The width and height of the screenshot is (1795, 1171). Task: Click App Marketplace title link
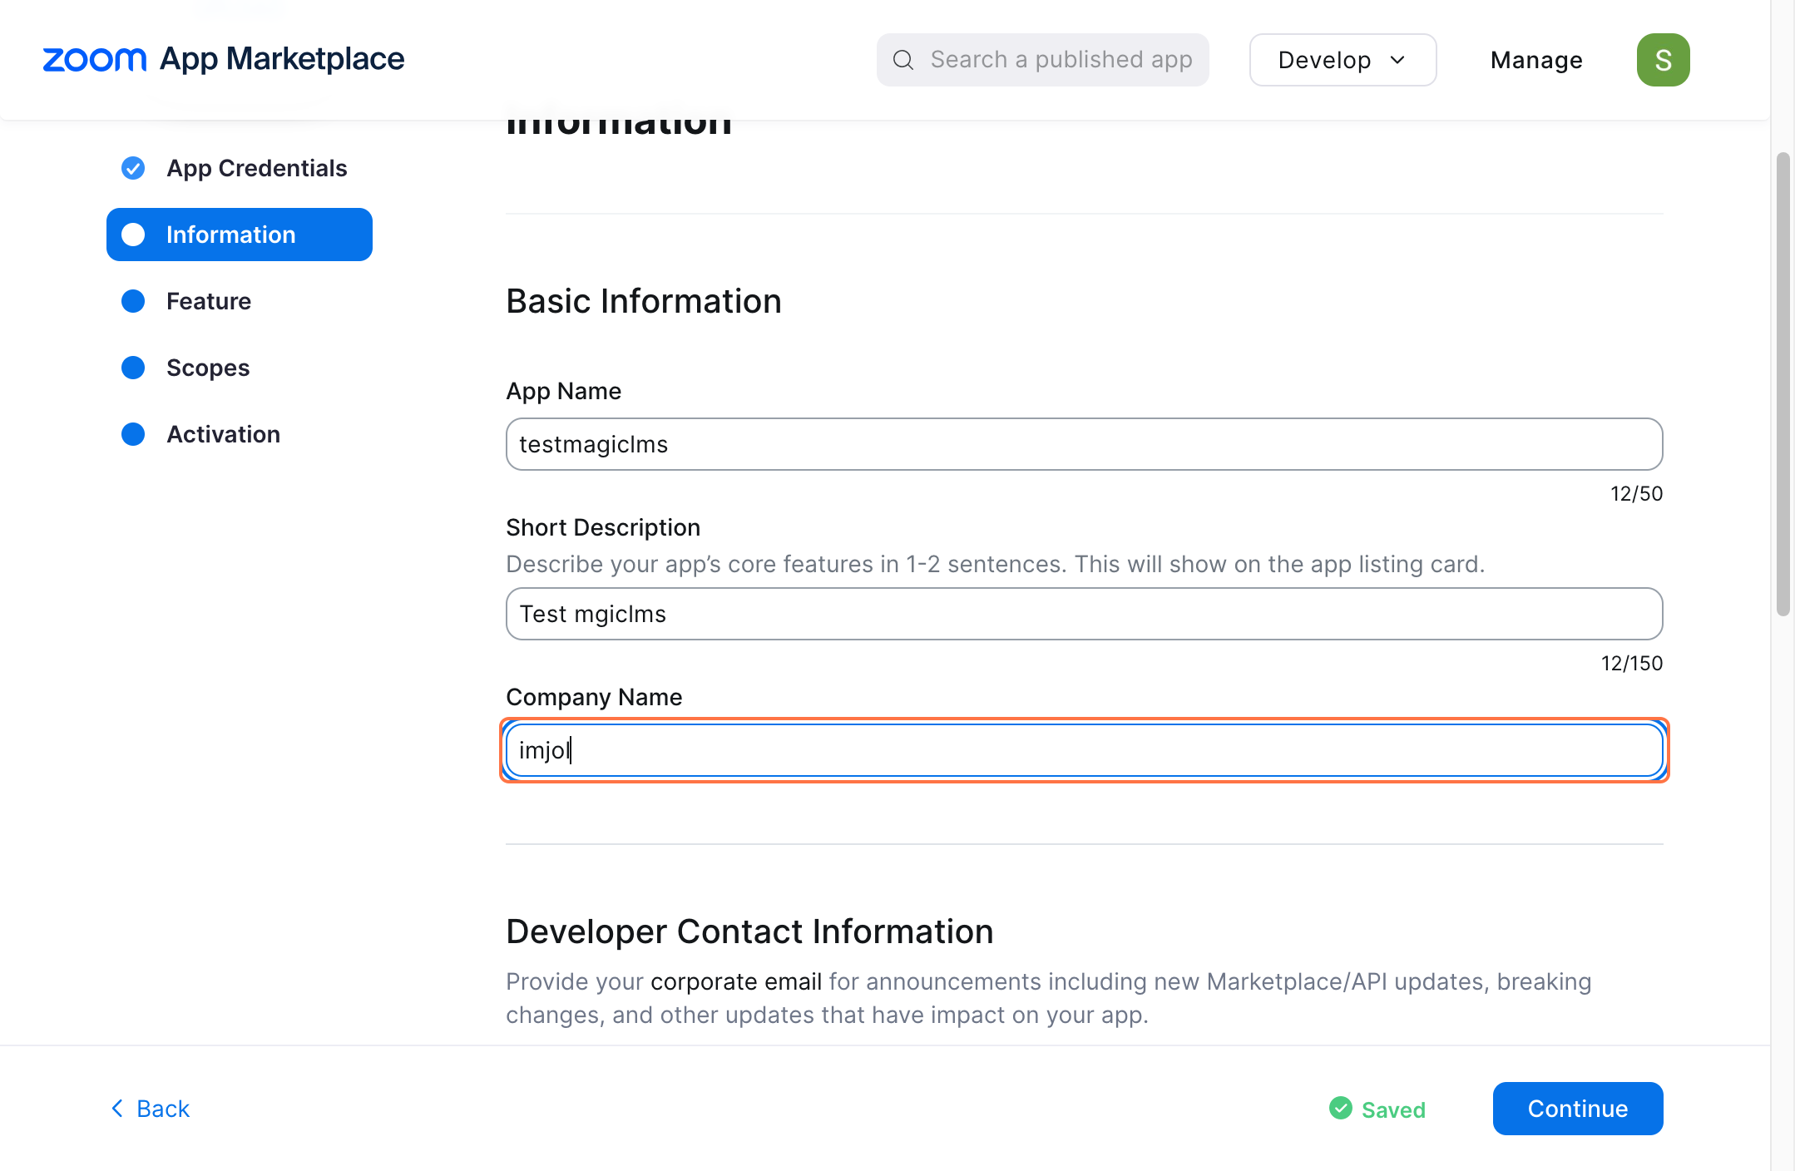pyautogui.click(x=282, y=59)
